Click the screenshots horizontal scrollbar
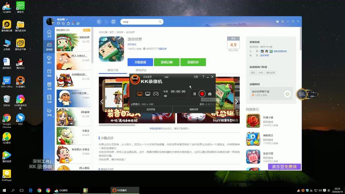This screenshot has width=345, height=194. [x=117, y=125]
